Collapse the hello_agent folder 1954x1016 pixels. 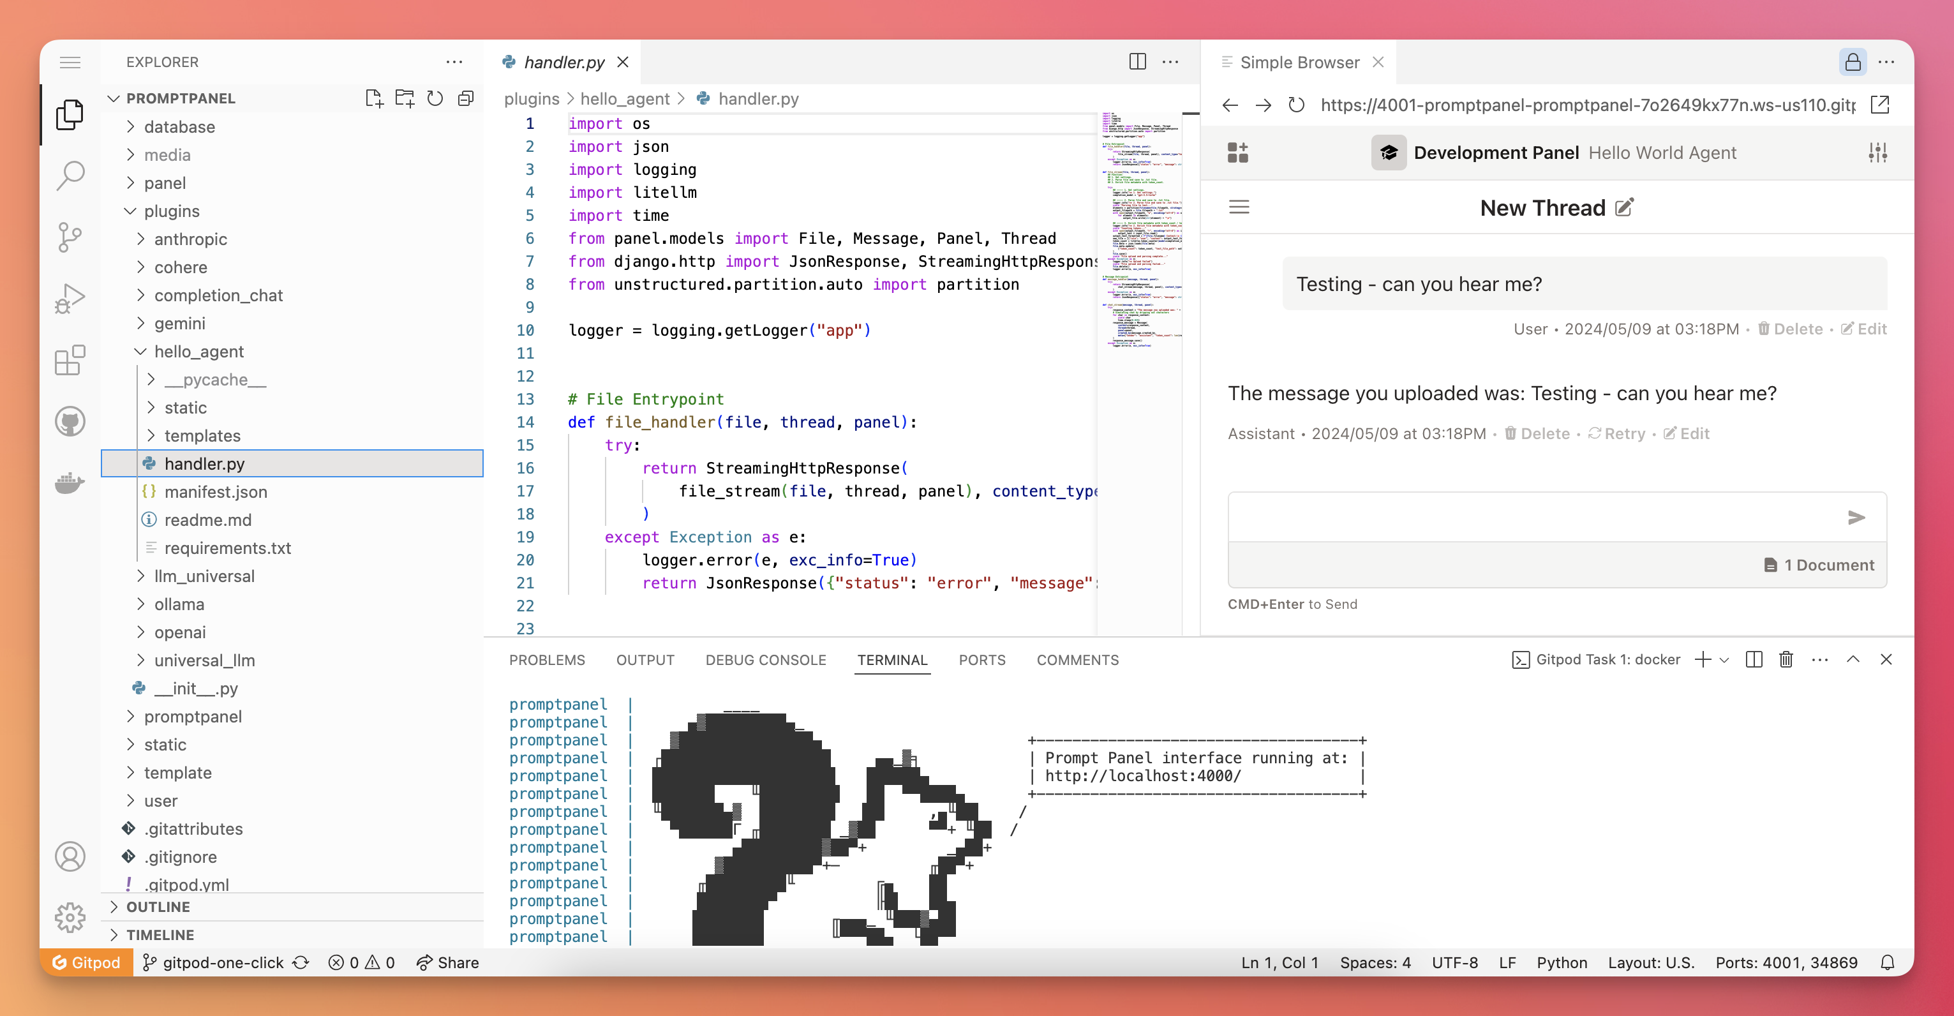pyautogui.click(x=198, y=352)
